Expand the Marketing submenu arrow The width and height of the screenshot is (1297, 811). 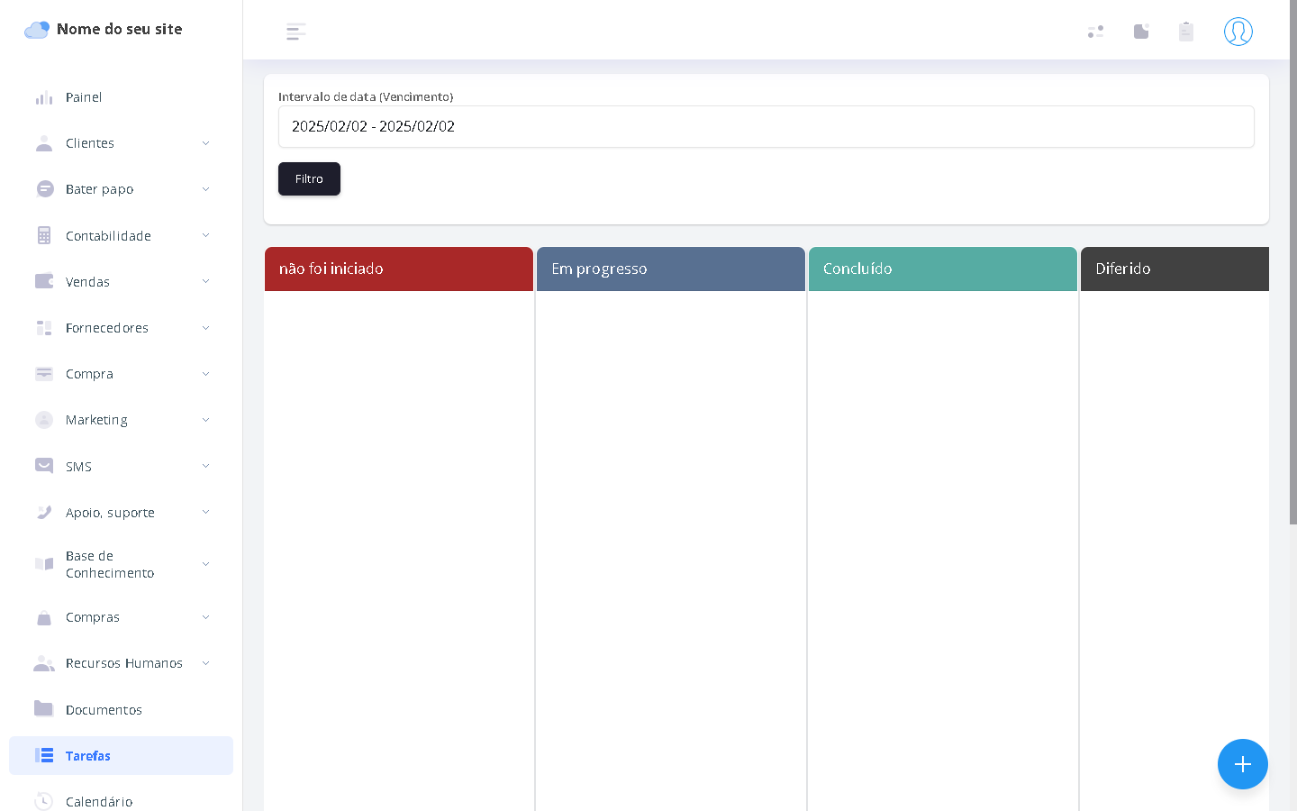point(205,420)
